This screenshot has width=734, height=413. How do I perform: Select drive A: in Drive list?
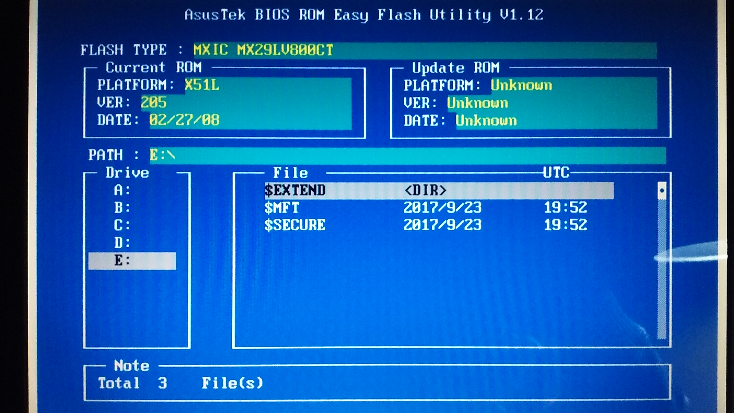point(122,190)
